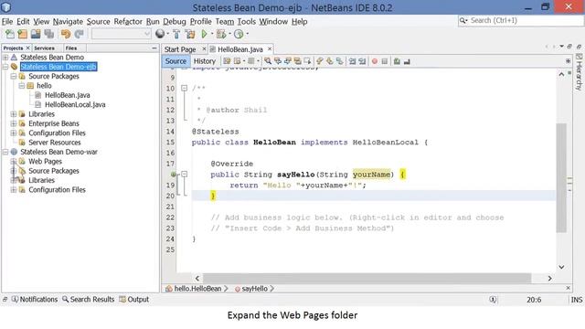Open dropdown arrow next to Debug Project
Screen dimensions: 585x329
click(x=229, y=34)
